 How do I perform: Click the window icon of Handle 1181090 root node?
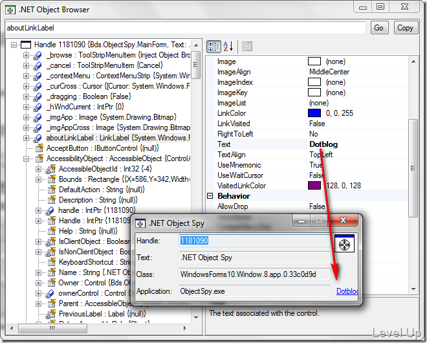click(26, 45)
